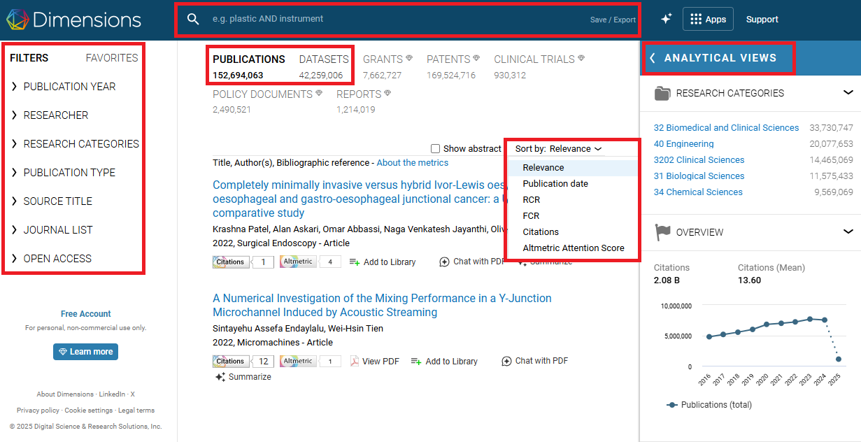Image resolution: width=861 pixels, height=442 pixels.
Task: Click the magnifier search icon
Action: click(194, 19)
